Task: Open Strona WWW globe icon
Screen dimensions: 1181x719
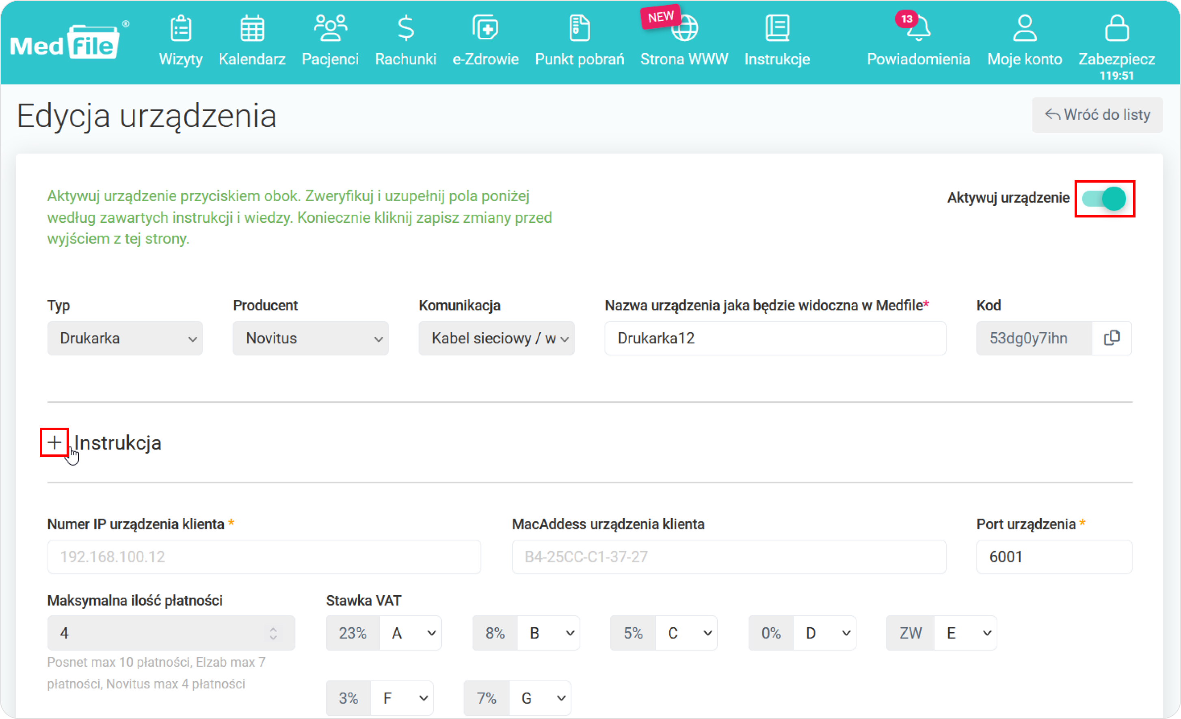Action: [x=684, y=28]
